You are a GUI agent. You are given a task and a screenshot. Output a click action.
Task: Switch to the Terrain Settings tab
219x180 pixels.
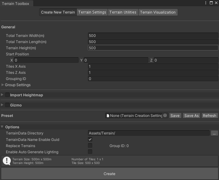pyautogui.click(x=92, y=12)
